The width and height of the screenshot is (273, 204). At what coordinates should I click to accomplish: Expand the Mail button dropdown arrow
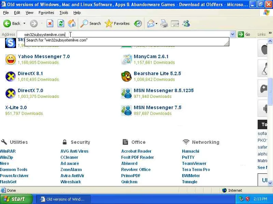point(156,23)
